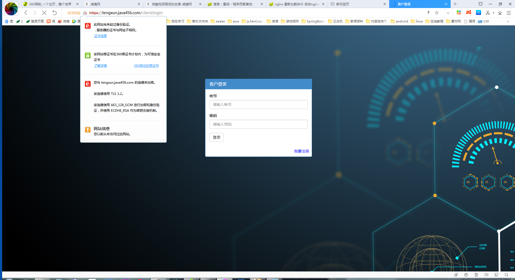This screenshot has height=280, width=515.
Task: Open the 证书信息 link in the popup
Action: 100,36
